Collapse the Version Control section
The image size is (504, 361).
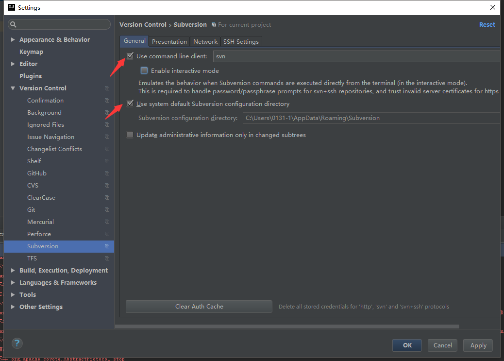point(13,88)
